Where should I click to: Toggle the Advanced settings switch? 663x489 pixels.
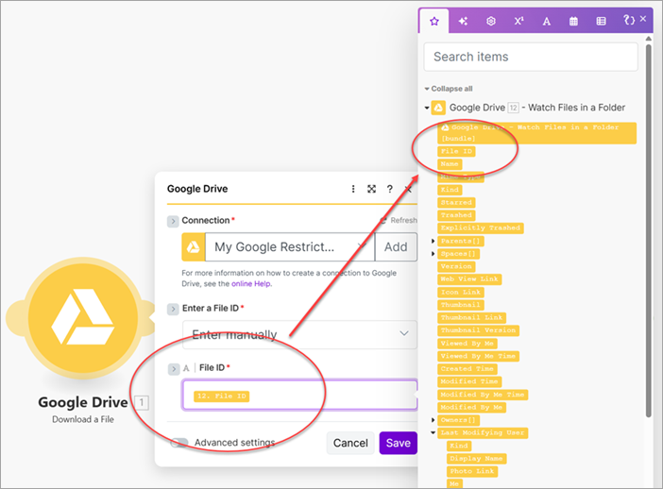tap(179, 443)
